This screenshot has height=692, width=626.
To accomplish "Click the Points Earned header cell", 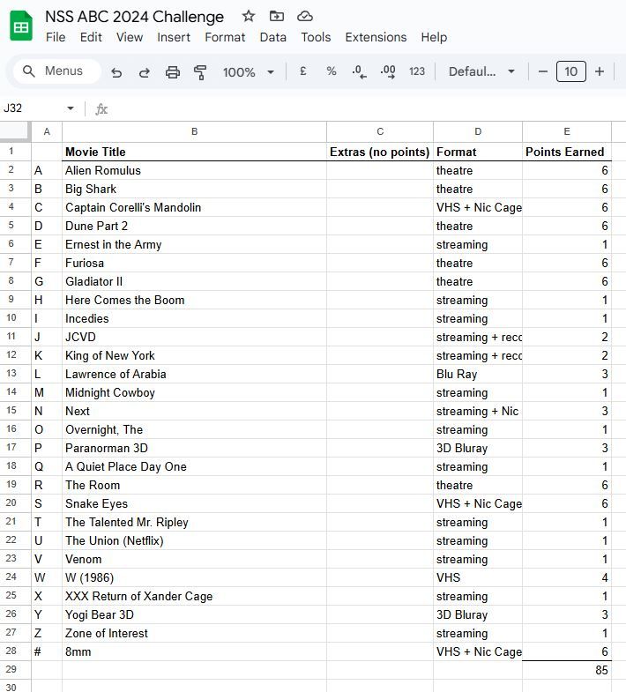I will coord(567,152).
